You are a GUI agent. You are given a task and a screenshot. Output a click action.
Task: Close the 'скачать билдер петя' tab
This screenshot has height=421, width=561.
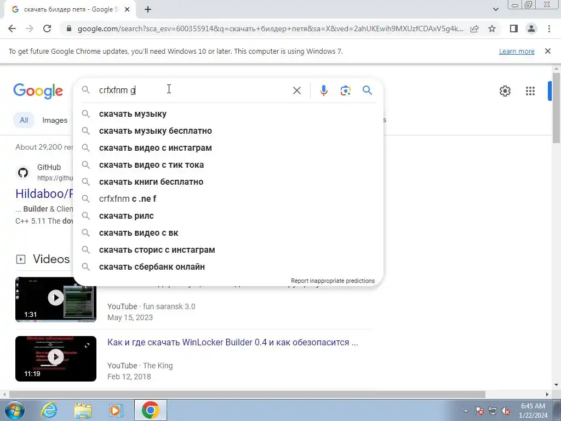point(127,10)
